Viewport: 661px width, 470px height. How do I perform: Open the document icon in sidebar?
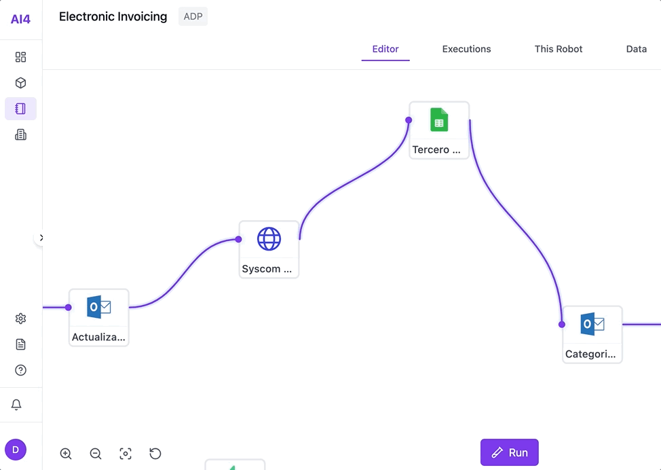(20, 344)
